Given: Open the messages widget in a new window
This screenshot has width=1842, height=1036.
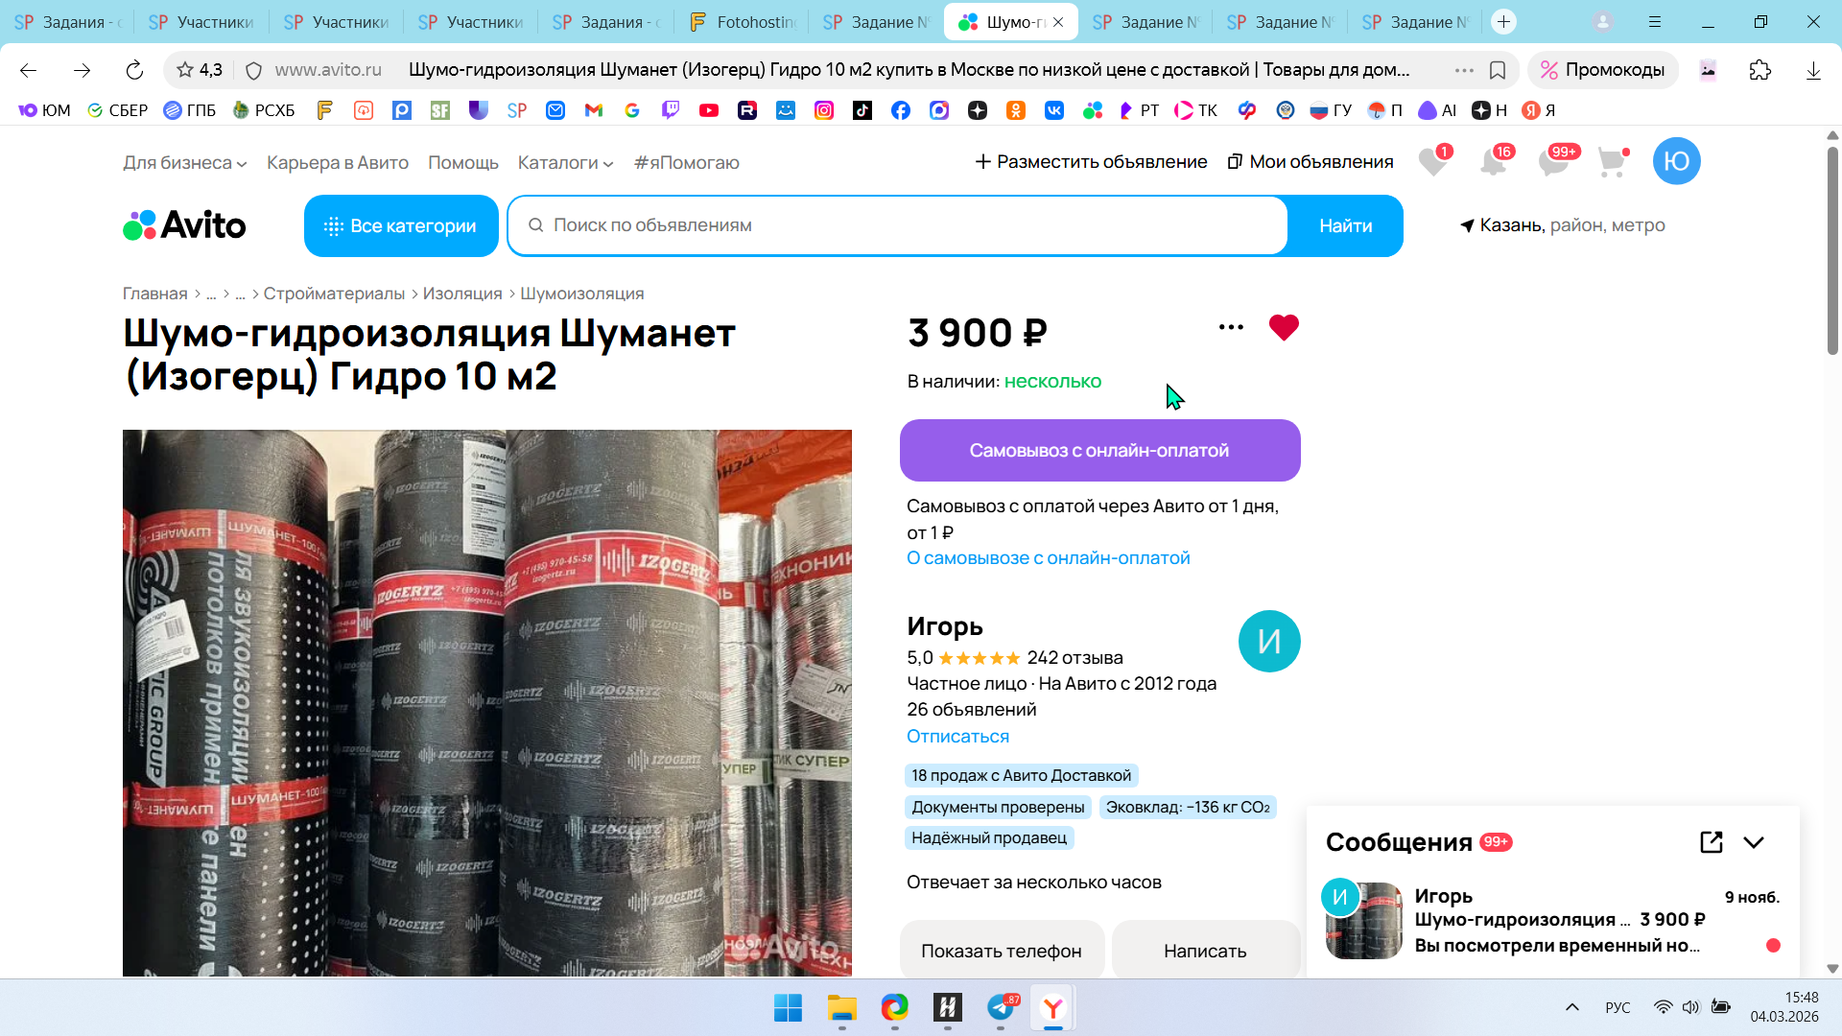Looking at the screenshot, I should [1711, 842].
